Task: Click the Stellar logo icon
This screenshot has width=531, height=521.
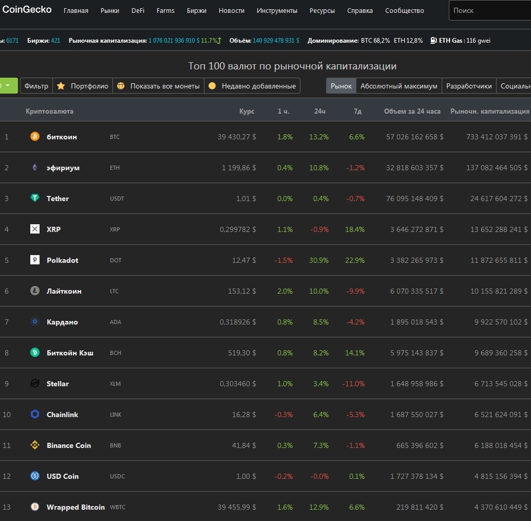Action: coord(35,383)
